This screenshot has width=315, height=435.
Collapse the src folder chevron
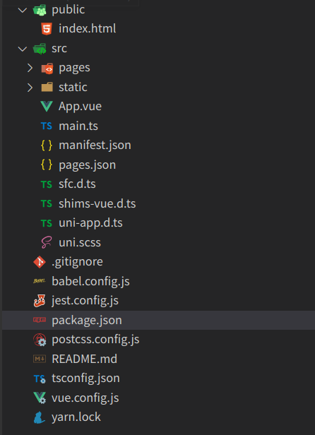[22, 49]
